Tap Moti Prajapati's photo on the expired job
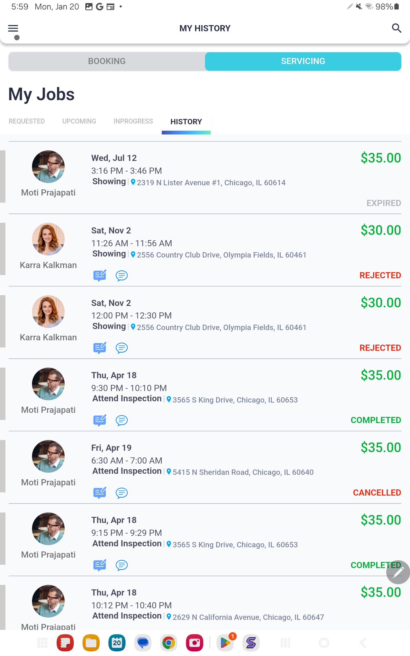 [48, 167]
